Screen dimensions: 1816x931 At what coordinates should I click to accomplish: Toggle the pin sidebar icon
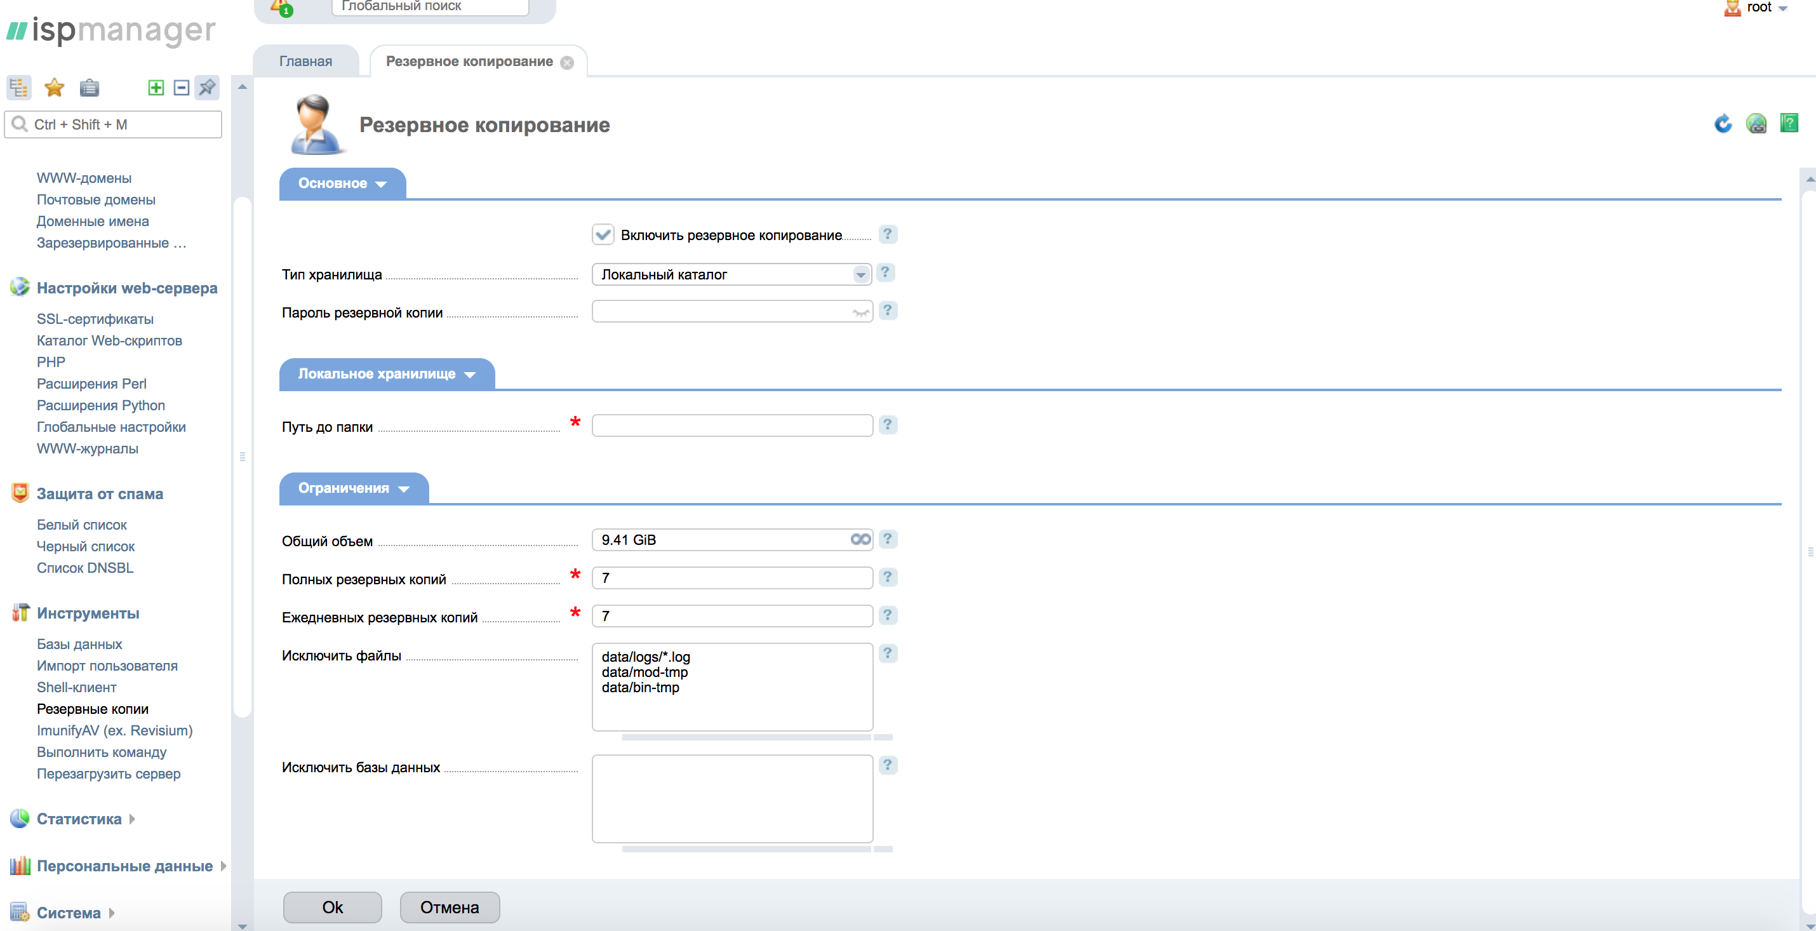tap(207, 88)
